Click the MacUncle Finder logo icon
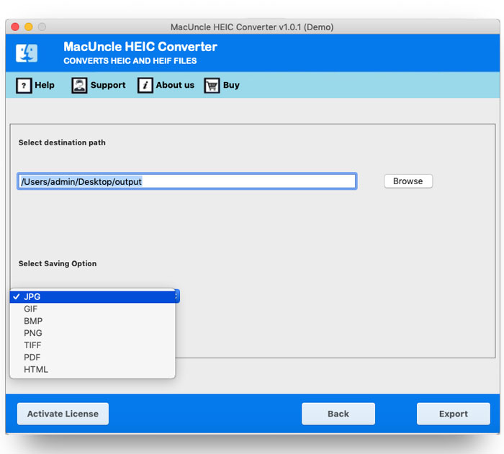Image resolution: width=504 pixels, height=454 pixels. tap(27, 53)
